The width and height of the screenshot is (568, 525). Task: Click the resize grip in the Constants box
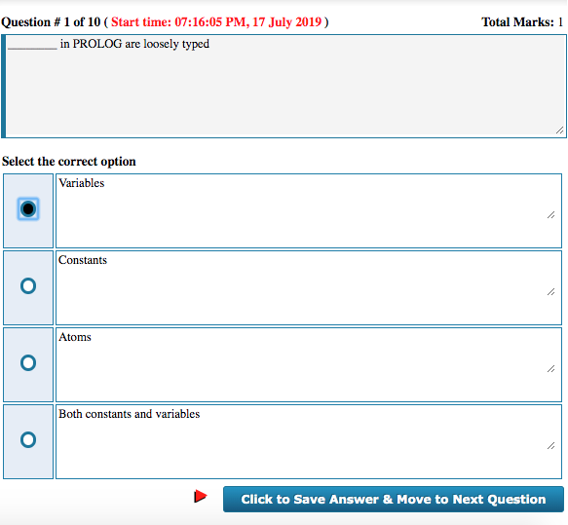[551, 292]
